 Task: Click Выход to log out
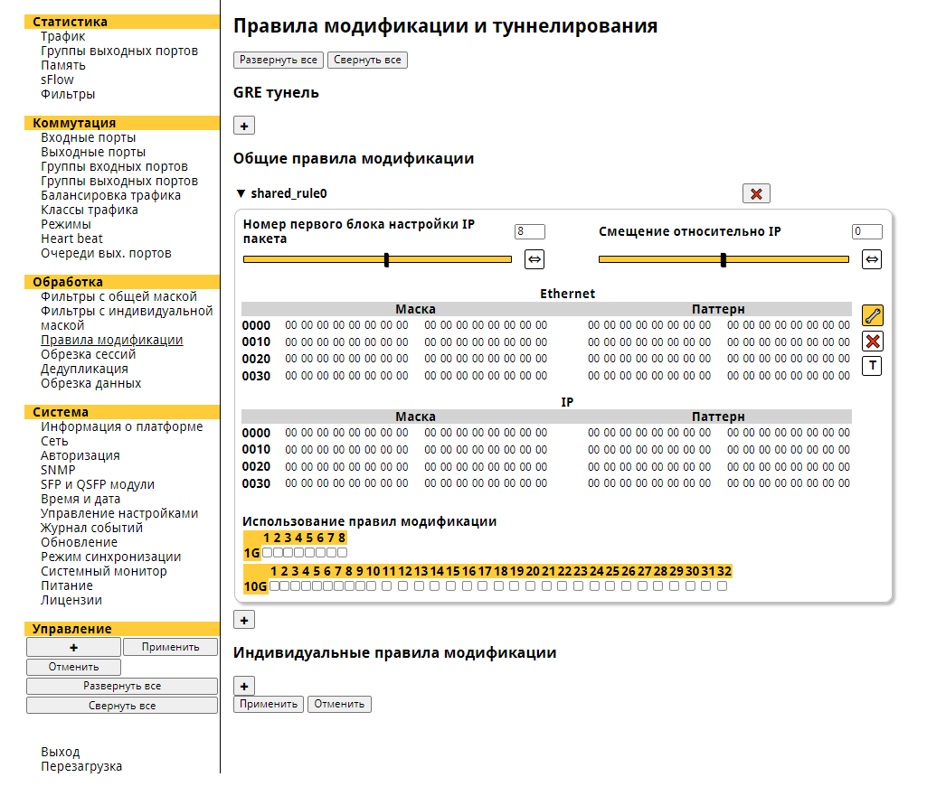point(61,753)
